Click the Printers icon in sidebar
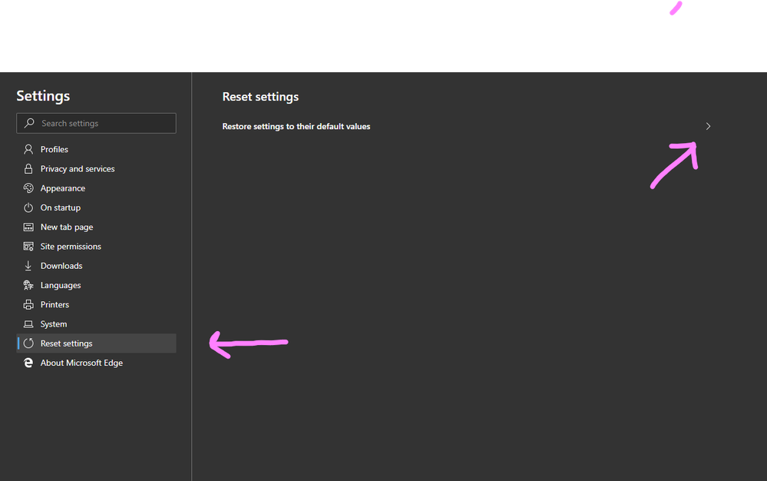The width and height of the screenshot is (767, 481). coord(28,304)
